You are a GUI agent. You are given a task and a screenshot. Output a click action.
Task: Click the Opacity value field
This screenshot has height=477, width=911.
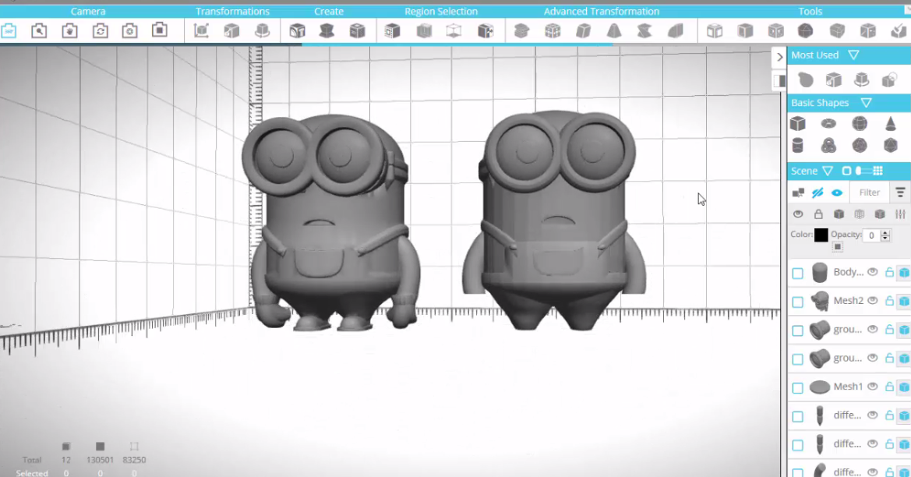point(871,235)
